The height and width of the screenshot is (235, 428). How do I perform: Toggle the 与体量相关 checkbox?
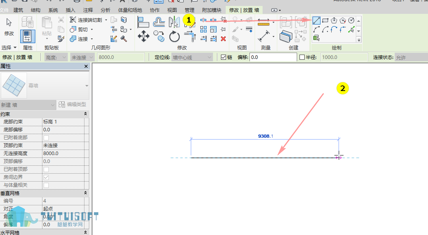(x=46, y=185)
